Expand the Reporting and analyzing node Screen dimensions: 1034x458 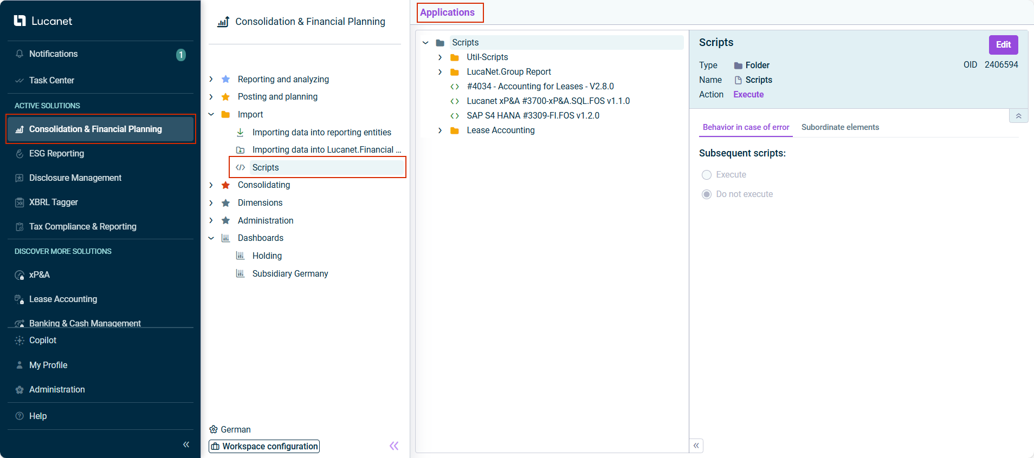211,80
